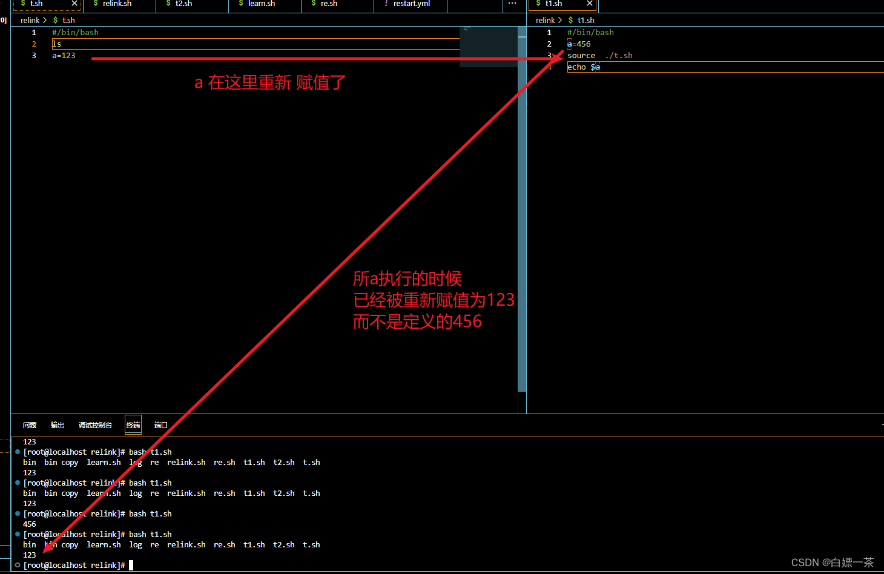Click line number 3 in t.sh
Image resolution: width=884 pixels, height=574 pixels.
[34, 56]
